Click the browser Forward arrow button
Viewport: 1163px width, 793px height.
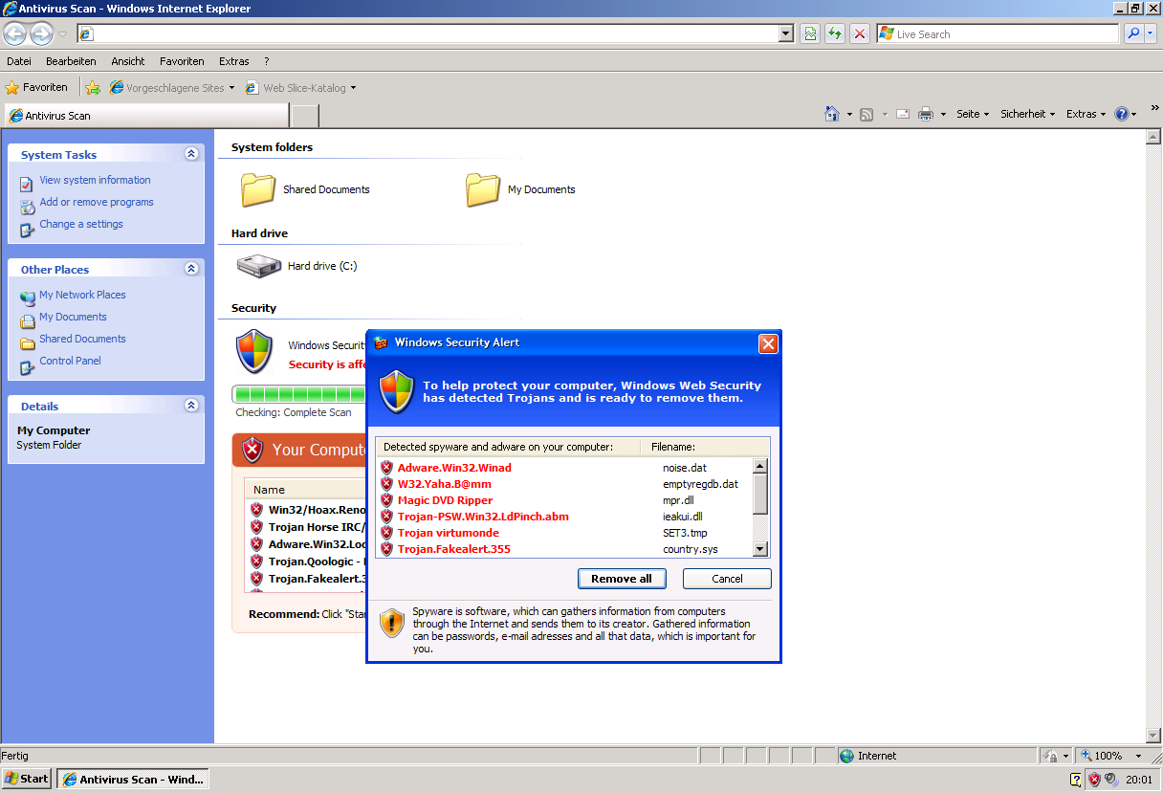coord(41,34)
